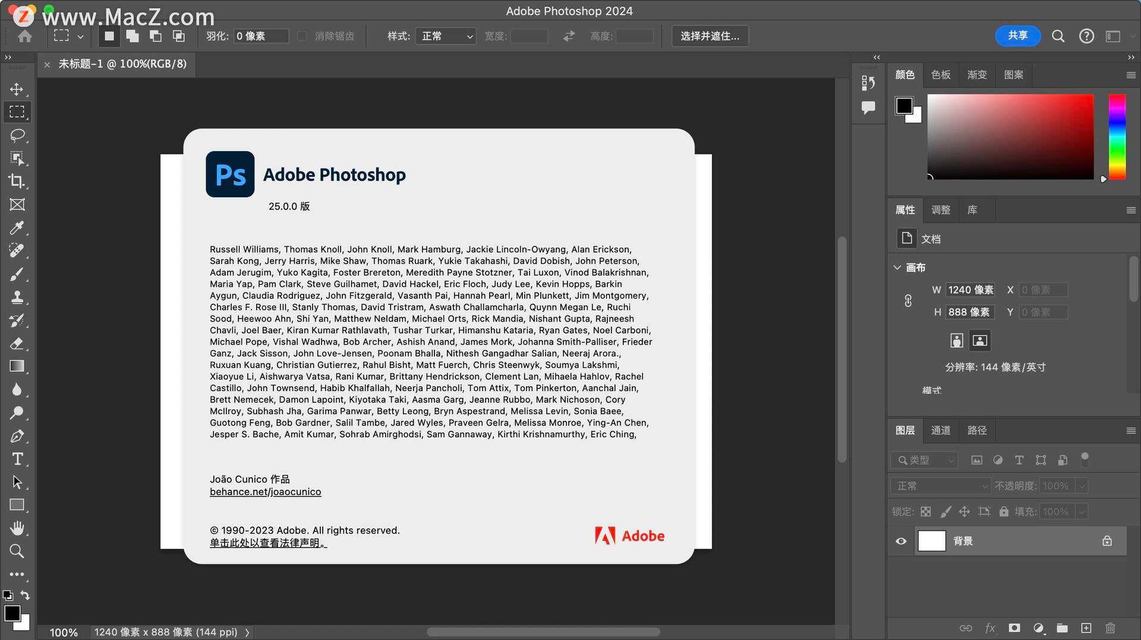Select the Rectangular Marquee tool

tap(17, 112)
